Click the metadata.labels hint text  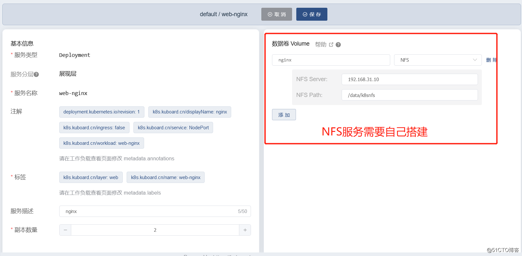coord(110,193)
